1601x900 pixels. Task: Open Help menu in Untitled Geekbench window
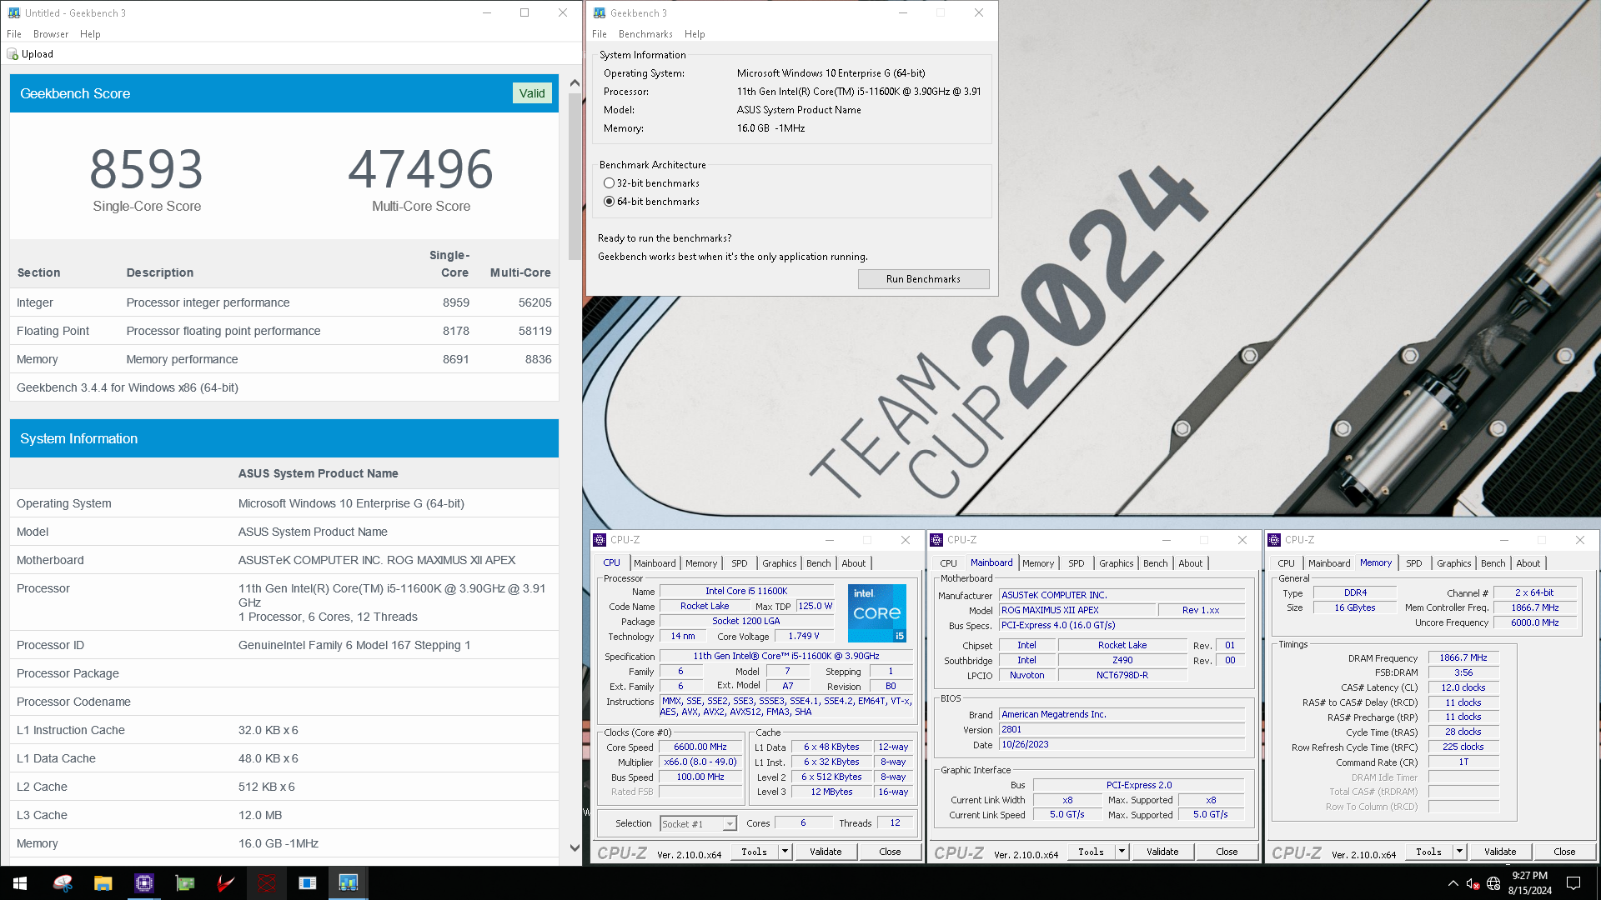(x=90, y=34)
